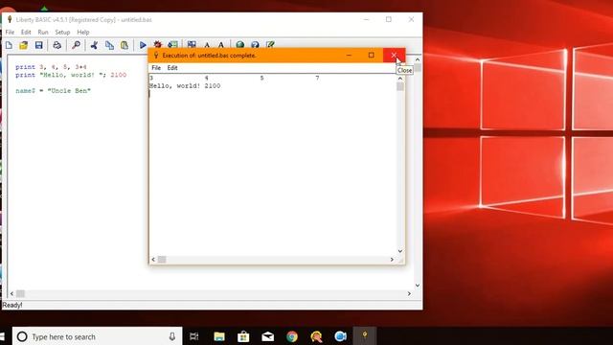
Task: Select the Liberty BASIC taskbar icon
Action: [365, 335]
